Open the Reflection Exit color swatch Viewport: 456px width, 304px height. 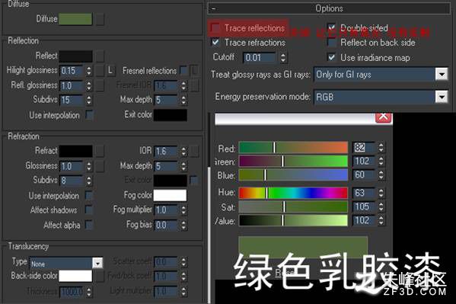(171, 115)
